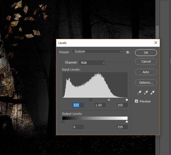Expand the Channel dropdown set to RGB
The image size is (171, 155).
click(x=92, y=63)
